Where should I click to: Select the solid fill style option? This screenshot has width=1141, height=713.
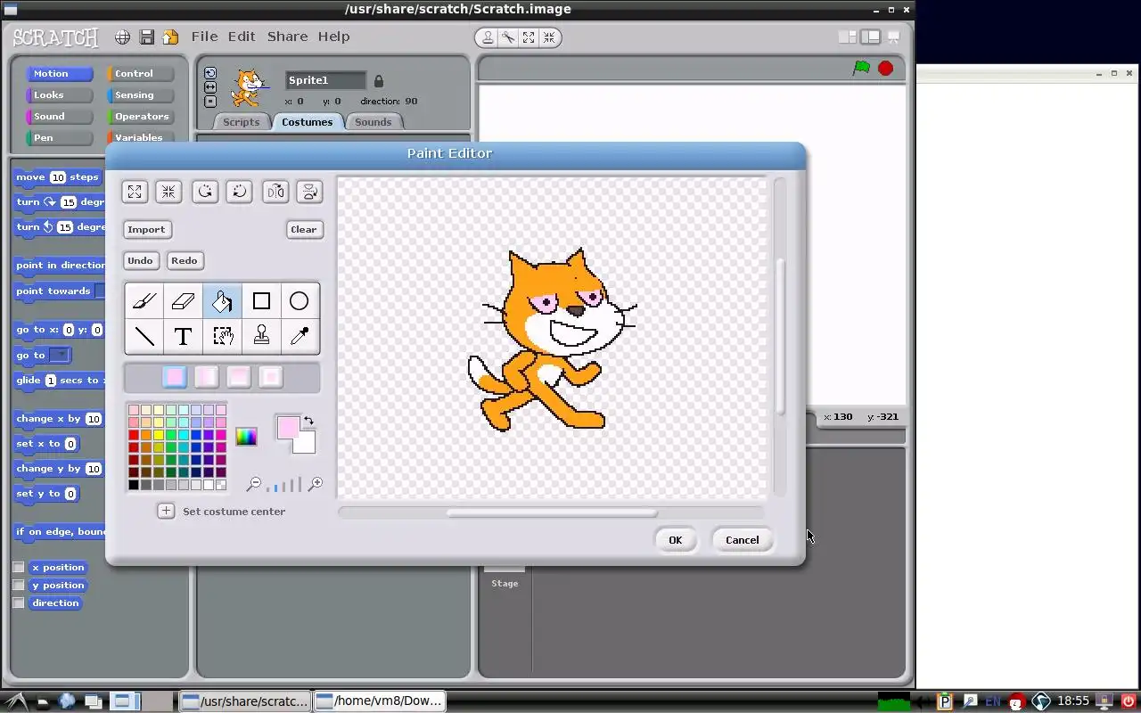tap(175, 377)
